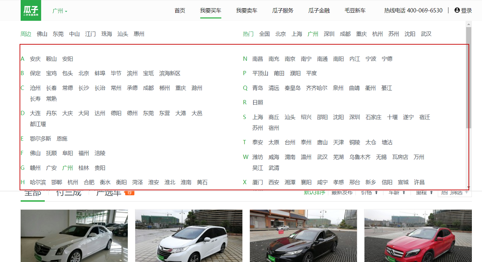Open the 瓜子金融 nav item
The height and width of the screenshot is (262, 482).
(x=319, y=11)
